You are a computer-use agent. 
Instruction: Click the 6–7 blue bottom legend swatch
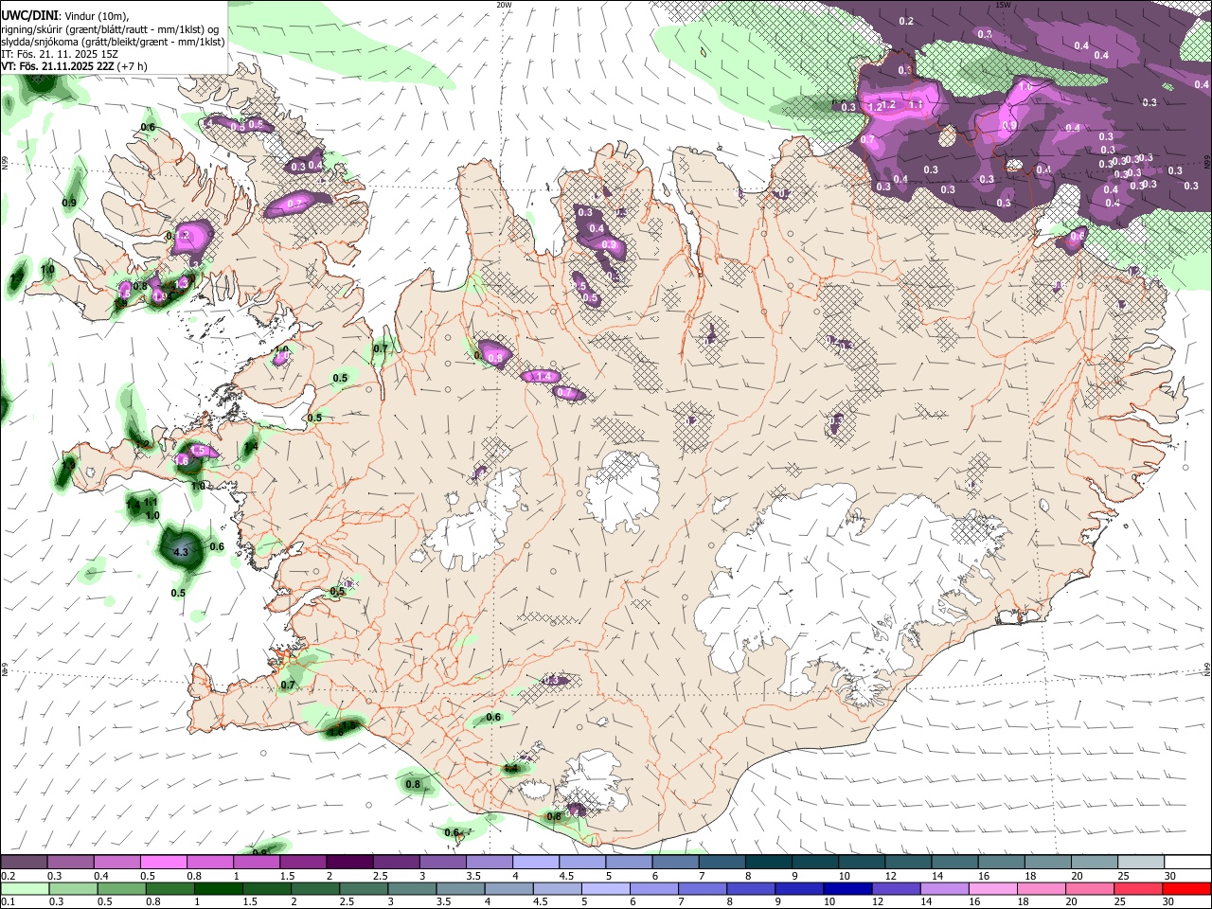[655, 889]
